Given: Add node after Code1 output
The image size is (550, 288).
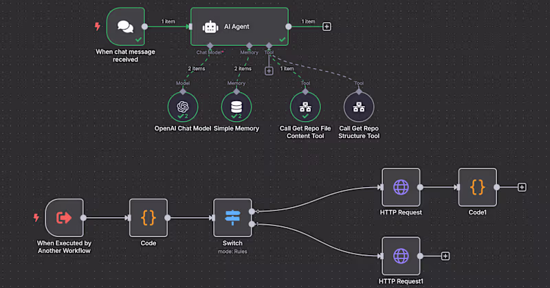Looking at the screenshot, I should click(522, 188).
